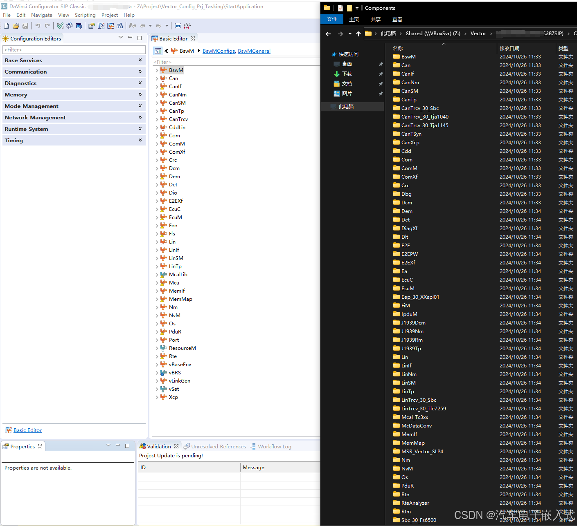Click Explorer back arrow
Image resolution: width=577 pixels, height=526 pixels.
click(x=328, y=34)
